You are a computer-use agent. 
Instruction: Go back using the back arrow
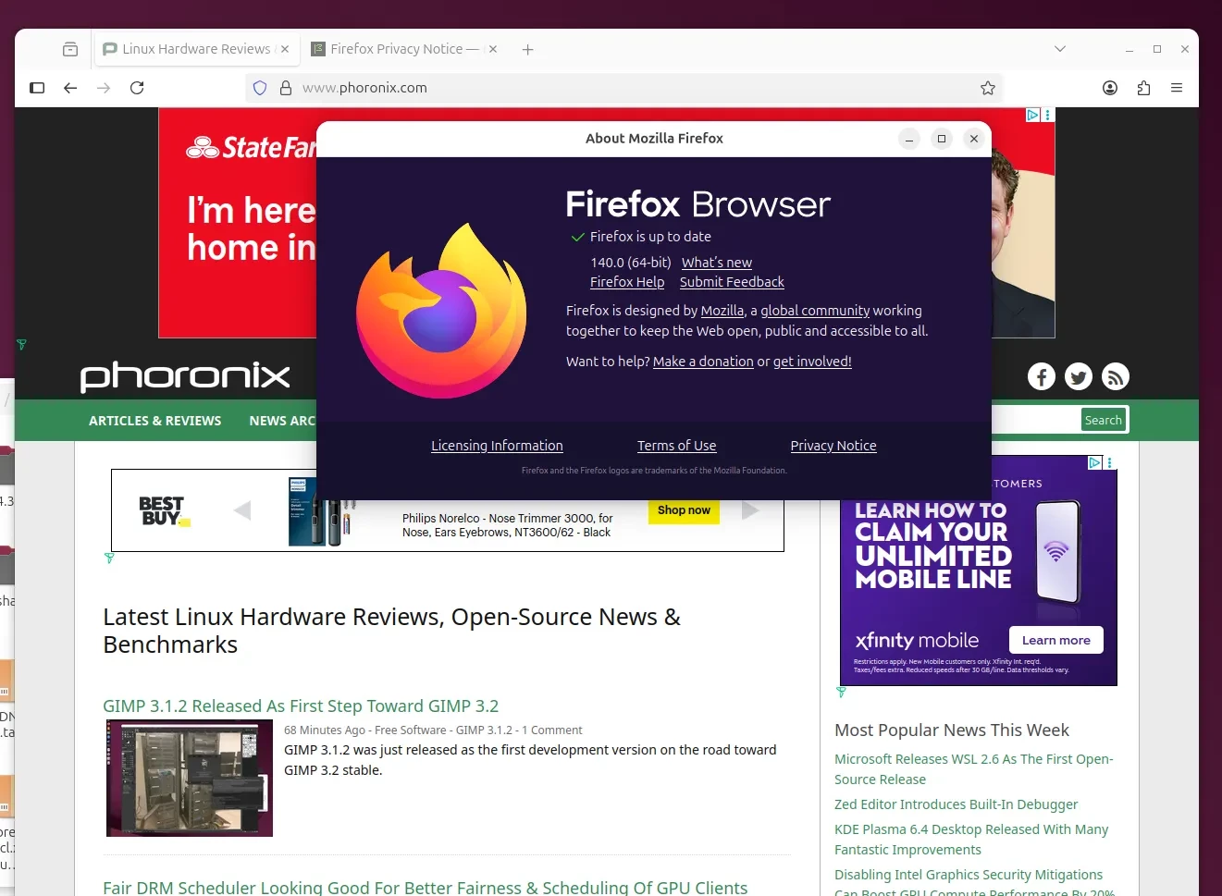(x=70, y=88)
